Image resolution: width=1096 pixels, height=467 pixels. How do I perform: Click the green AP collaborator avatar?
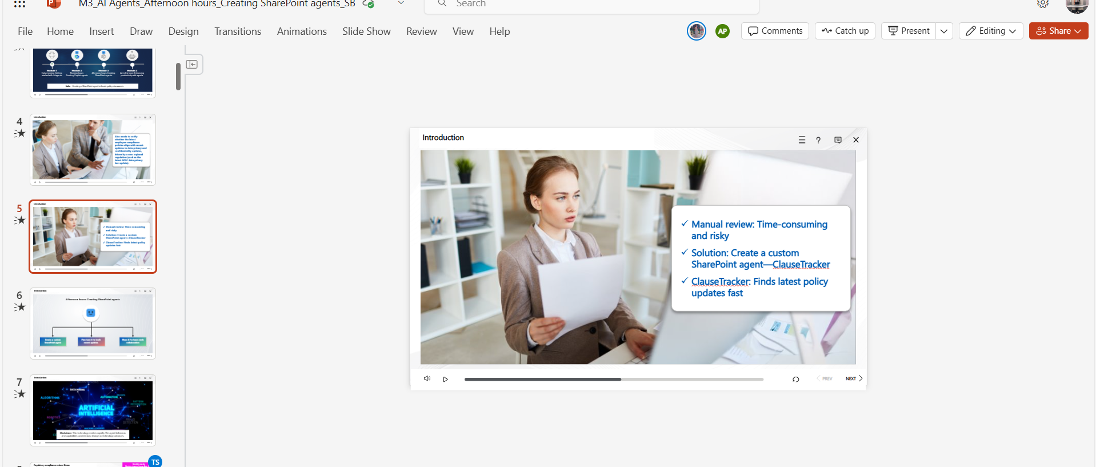point(723,31)
